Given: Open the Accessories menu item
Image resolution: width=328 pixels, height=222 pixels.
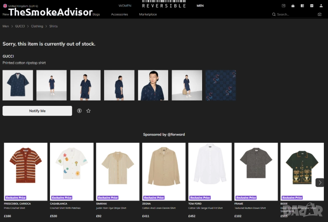Looking at the screenshot, I should pos(119,14).
